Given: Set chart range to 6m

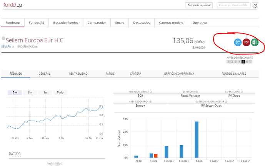Looking at the screenshot, I should [30, 92].
